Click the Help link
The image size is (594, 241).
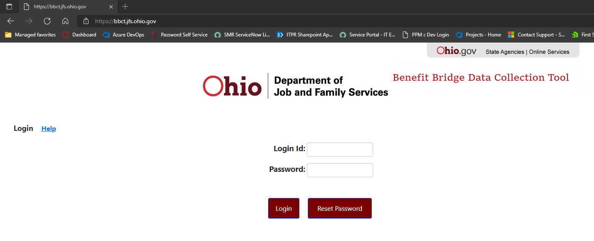(x=49, y=129)
